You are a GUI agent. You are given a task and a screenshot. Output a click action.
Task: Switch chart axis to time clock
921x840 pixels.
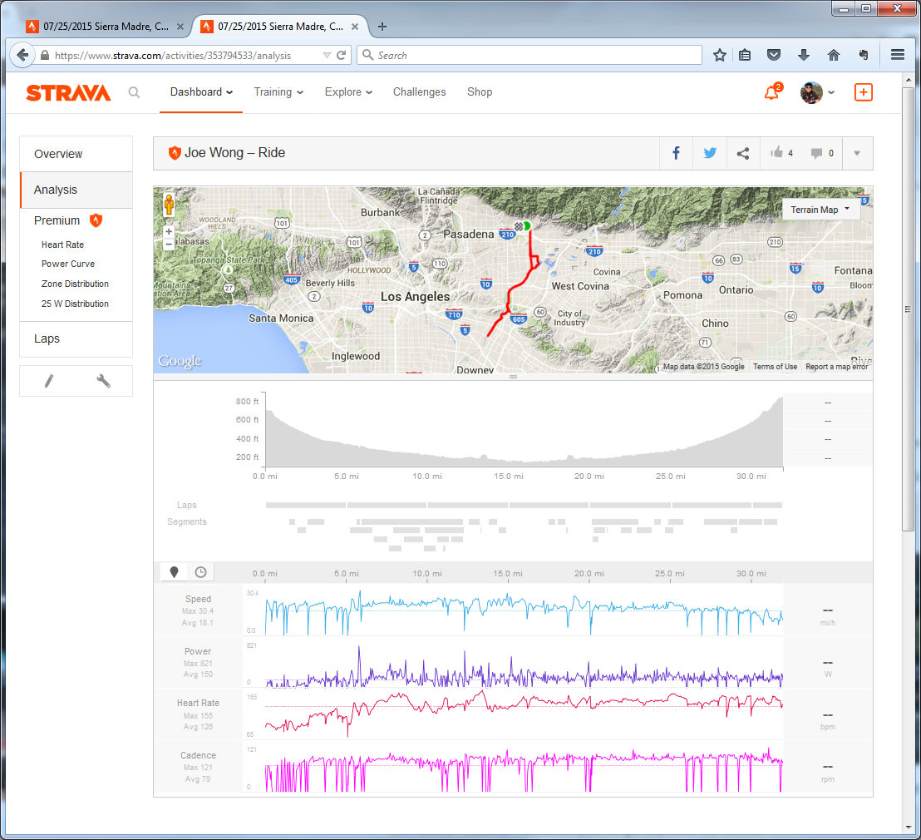coord(200,572)
